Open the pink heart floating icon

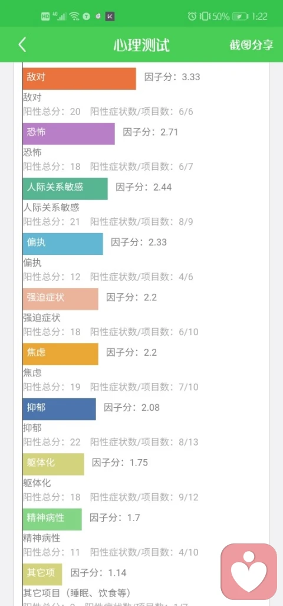click(249, 572)
